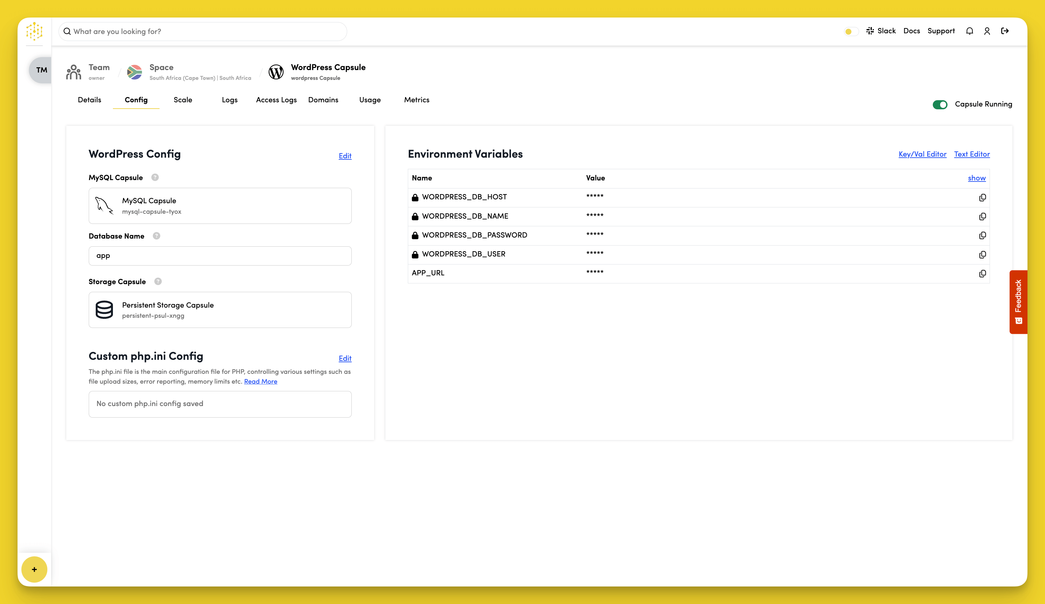
Task: Copy the WORDPRESS_DB_HOST value
Action: point(982,197)
